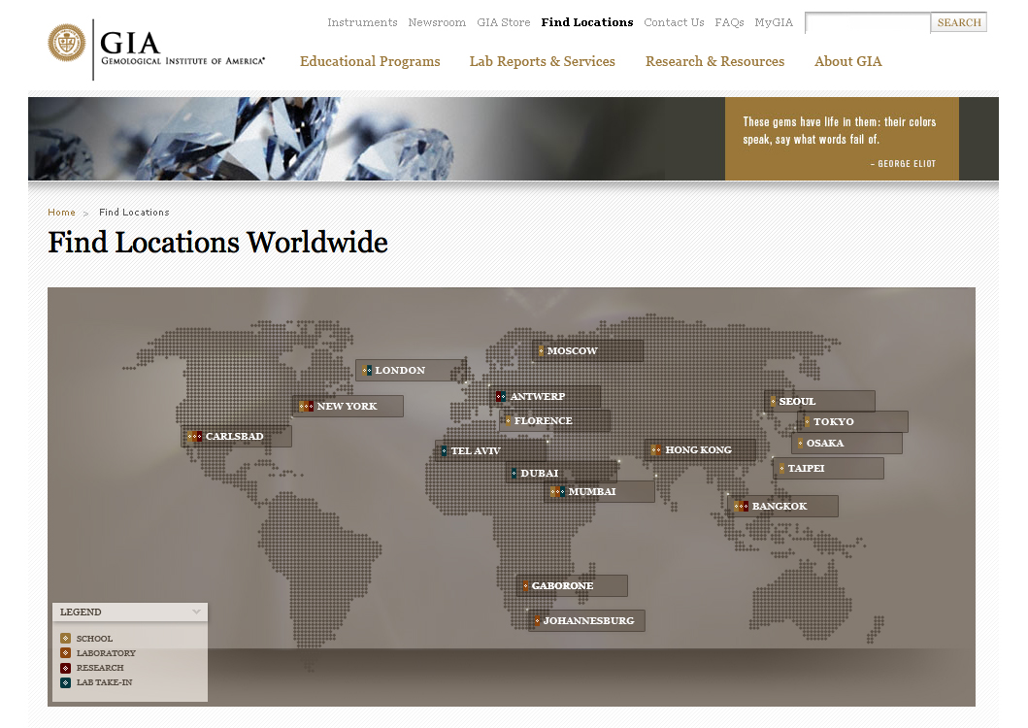
Task: Open the FAQs link
Action: click(729, 22)
